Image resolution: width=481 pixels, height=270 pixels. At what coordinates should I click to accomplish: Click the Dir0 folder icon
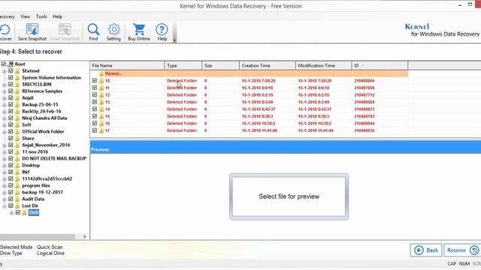pos(25,212)
